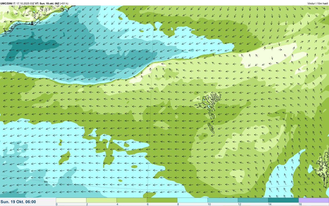Viewport: 329px width, 206px height.
Task: Click the legend value '0'
Action: 57,204
